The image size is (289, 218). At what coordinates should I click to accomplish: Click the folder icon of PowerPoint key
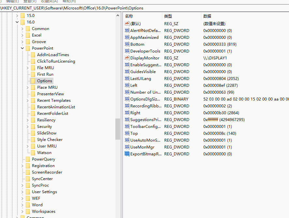pyautogui.click(x=28, y=48)
